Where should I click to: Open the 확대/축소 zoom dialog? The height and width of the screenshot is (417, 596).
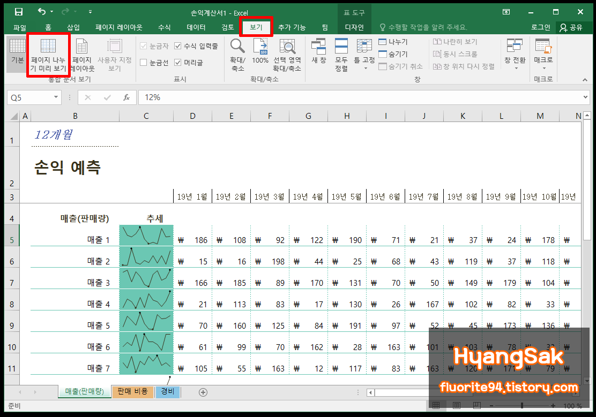(238, 55)
